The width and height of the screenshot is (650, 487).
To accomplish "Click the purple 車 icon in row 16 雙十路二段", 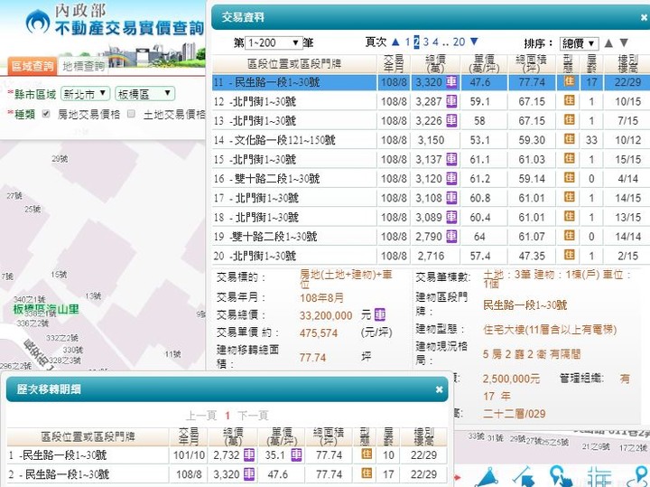I will coord(451,178).
